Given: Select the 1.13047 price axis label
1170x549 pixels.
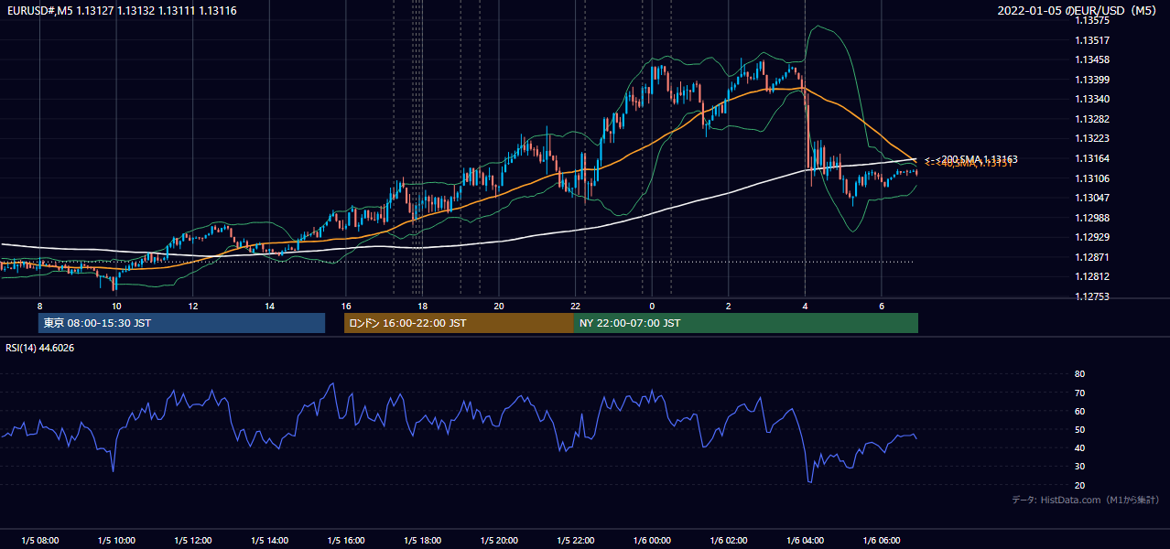Looking at the screenshot, I should coord(1091,198).
